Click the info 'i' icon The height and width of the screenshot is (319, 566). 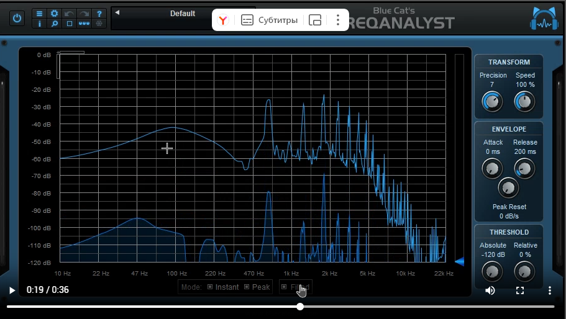coord(39,24)
